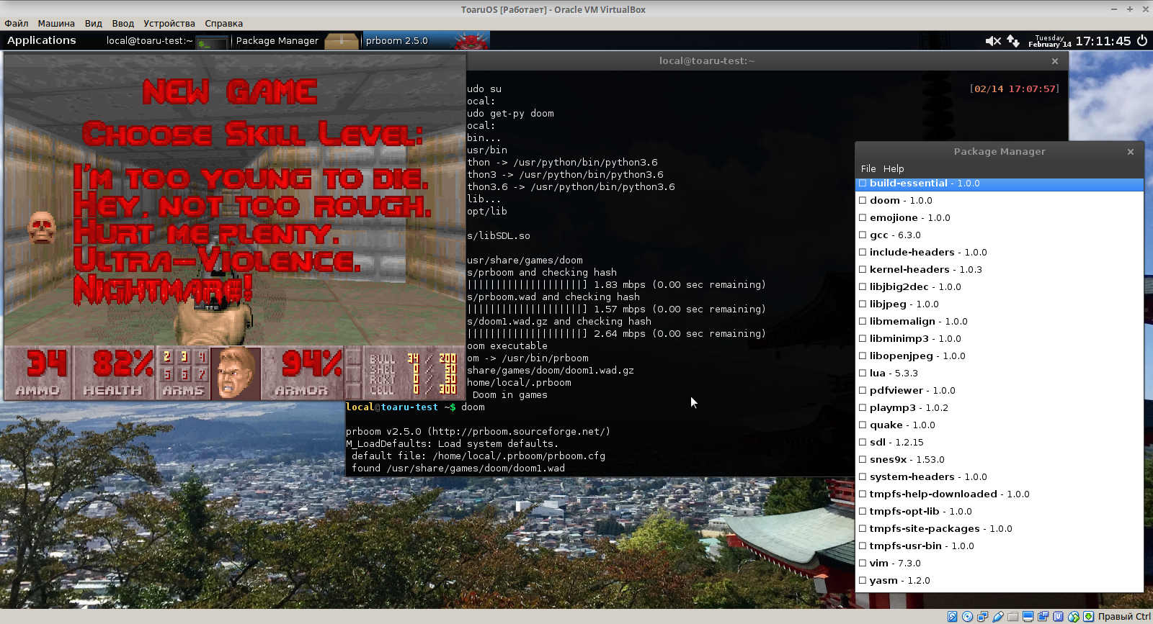Viewport: 1153px width, 624px height.
Task: Click the green arrow keyboard capture icon
Action: pos(1088,617)
